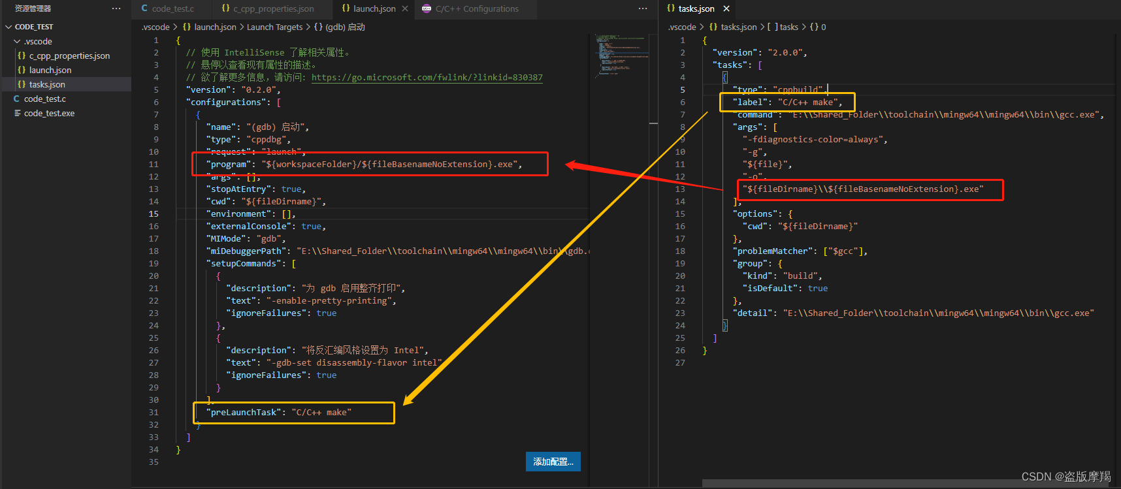Open code_test.c from the Explorer
The height and width of the screenshot is (489, 1121).
click(x=45, y=99)
